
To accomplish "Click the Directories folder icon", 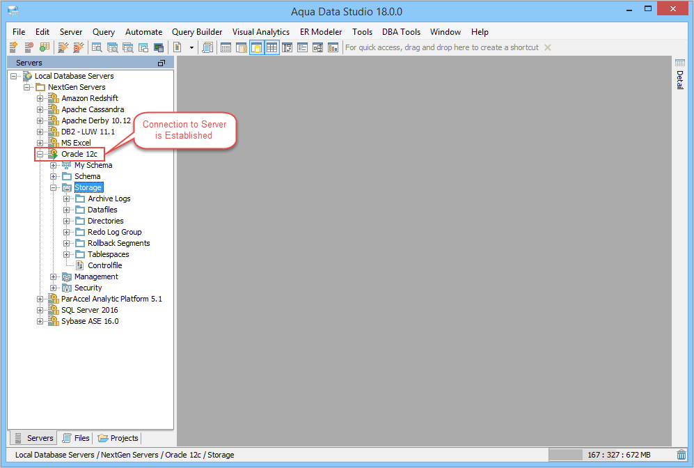I will pos(80,221).
